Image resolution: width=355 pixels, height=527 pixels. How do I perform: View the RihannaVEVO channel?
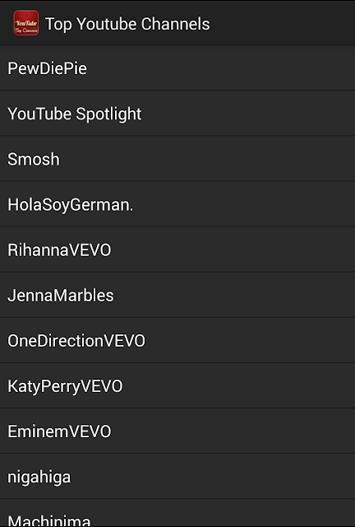(x=177, y=250)
